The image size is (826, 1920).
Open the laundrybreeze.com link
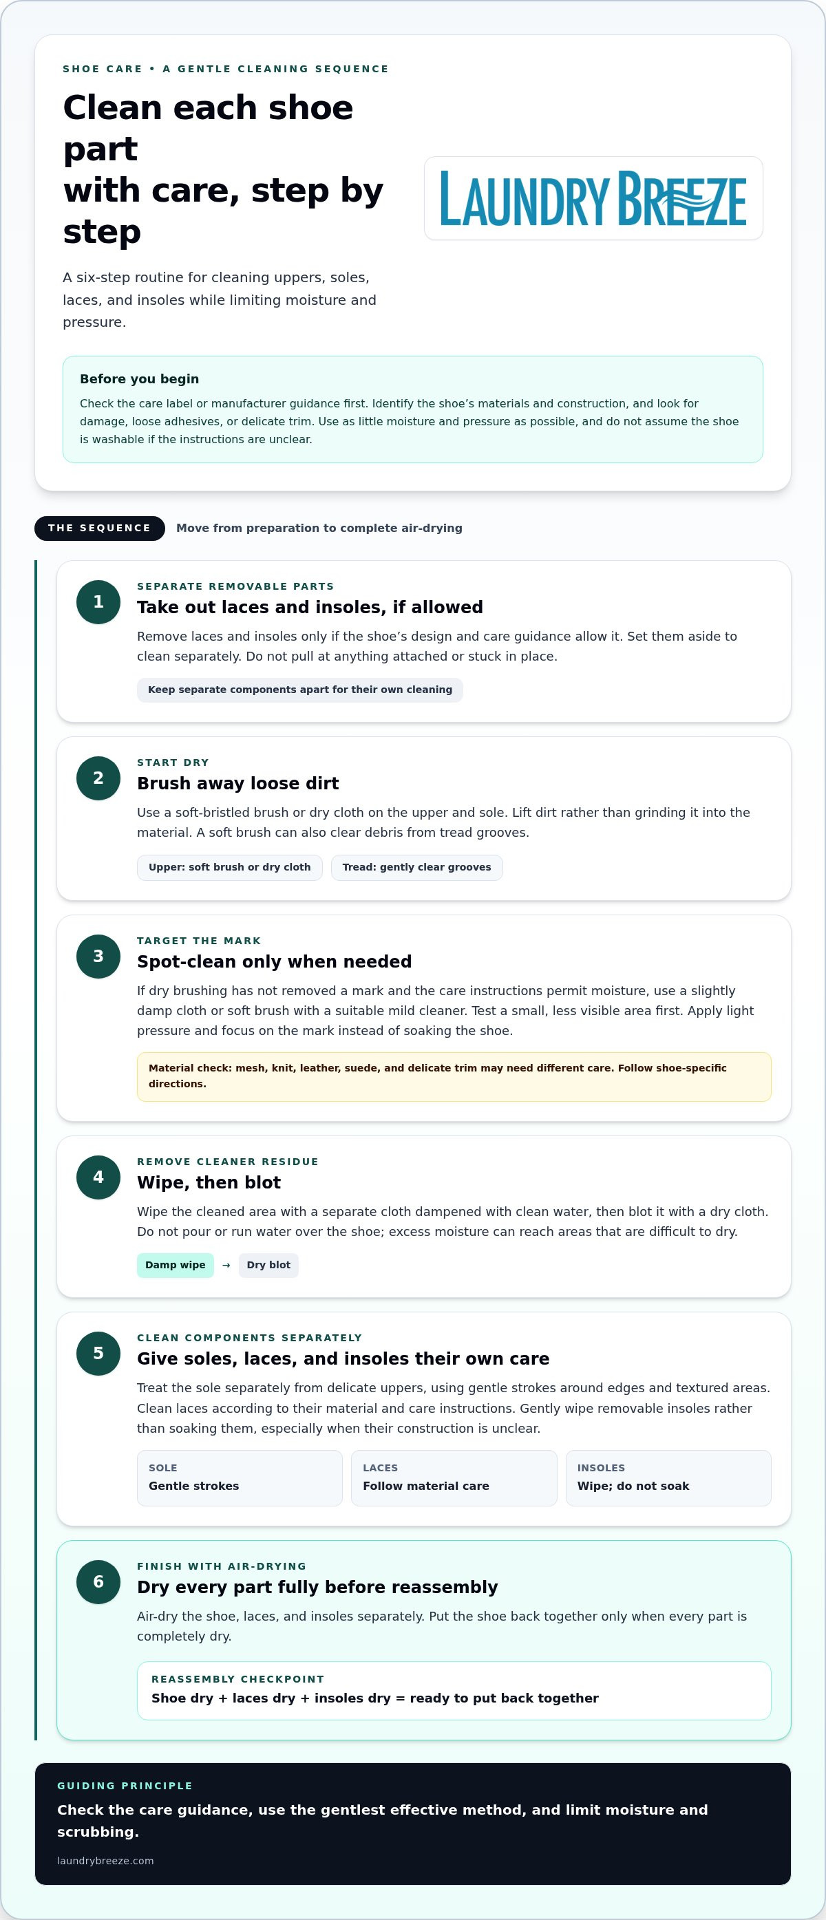pos(105,1860)
